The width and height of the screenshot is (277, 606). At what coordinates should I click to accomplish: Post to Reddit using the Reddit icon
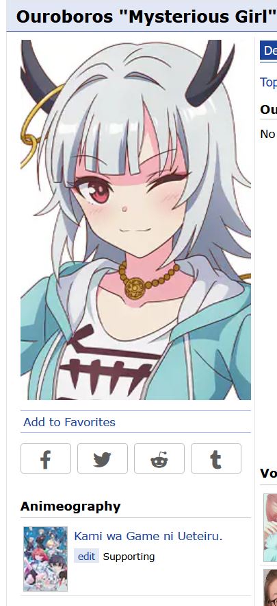pos(159,458)
